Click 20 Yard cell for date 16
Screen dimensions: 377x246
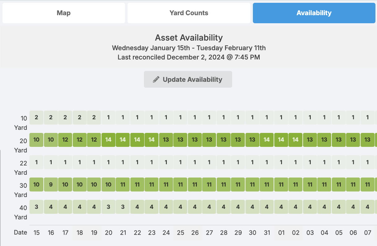coord(51,140)
